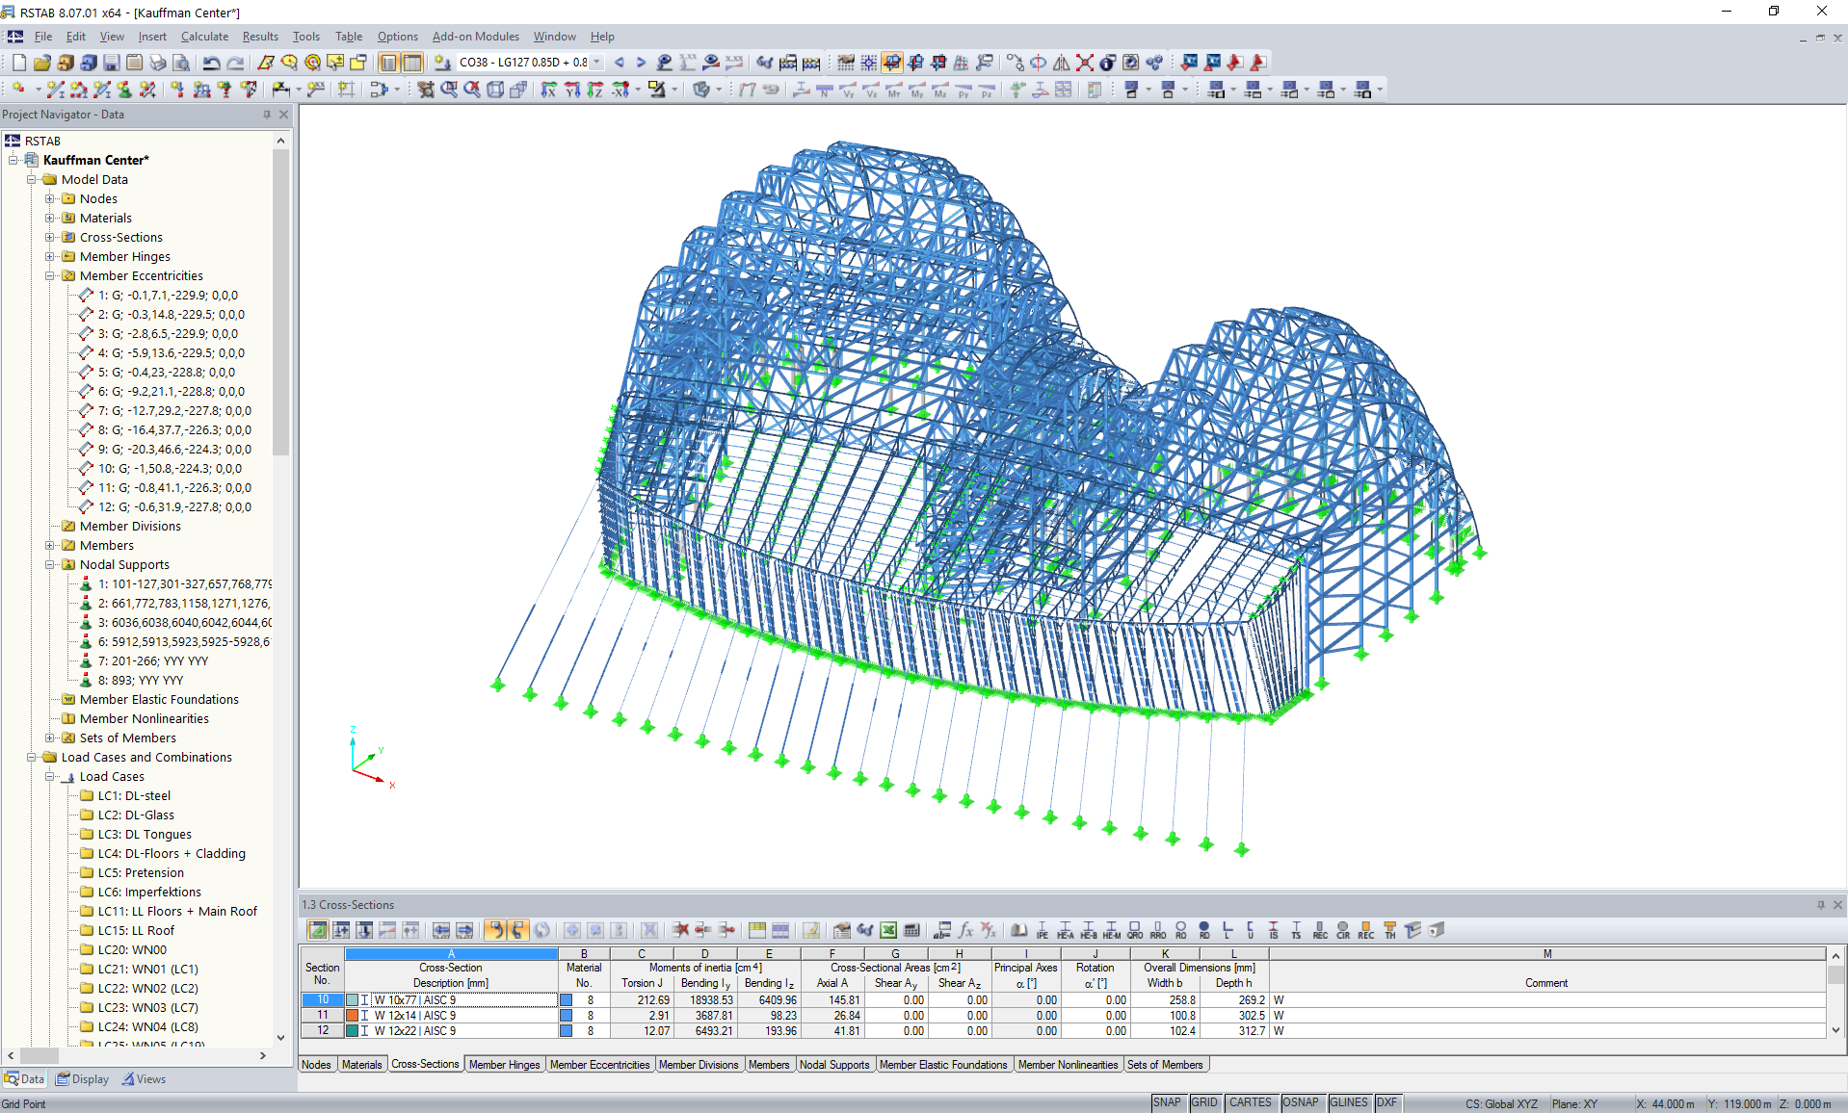Pin the Project Navigator panel
The height and width of the screenshot is (1113, 1848).
[267, 115]
